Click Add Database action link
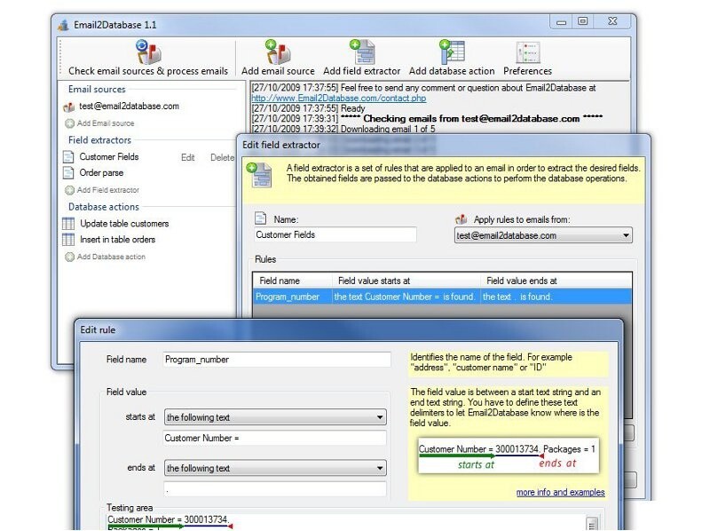710x531 pixels. tap(111, 257)
